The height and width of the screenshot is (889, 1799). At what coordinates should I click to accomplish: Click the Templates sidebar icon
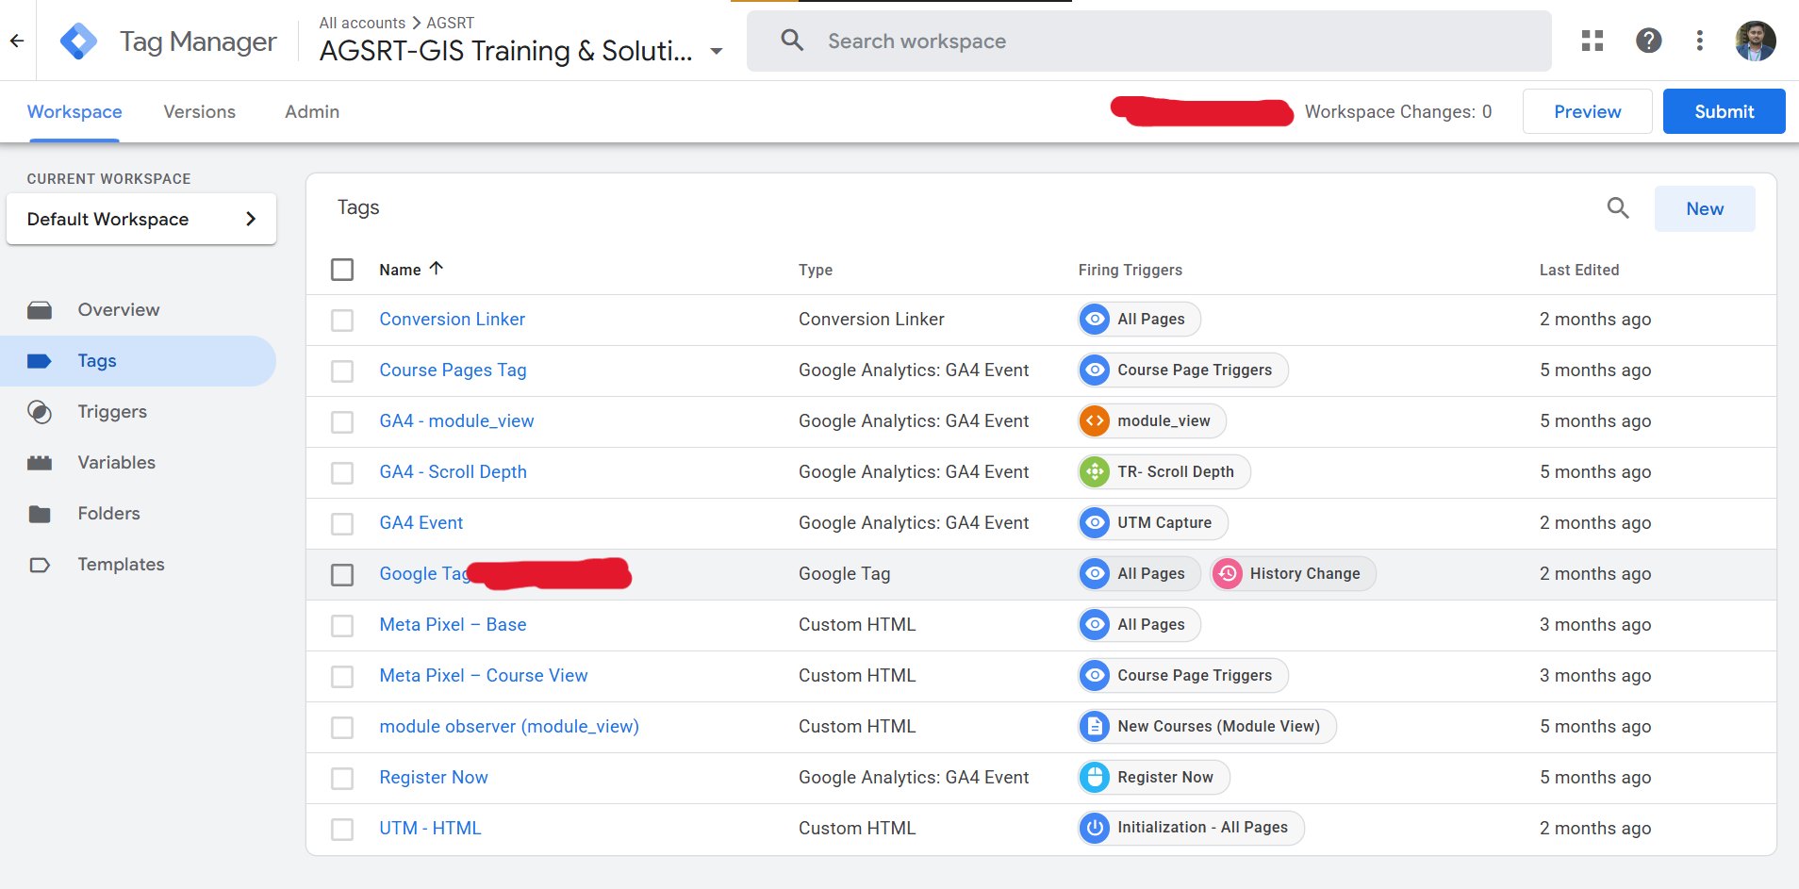click(40, 565)
